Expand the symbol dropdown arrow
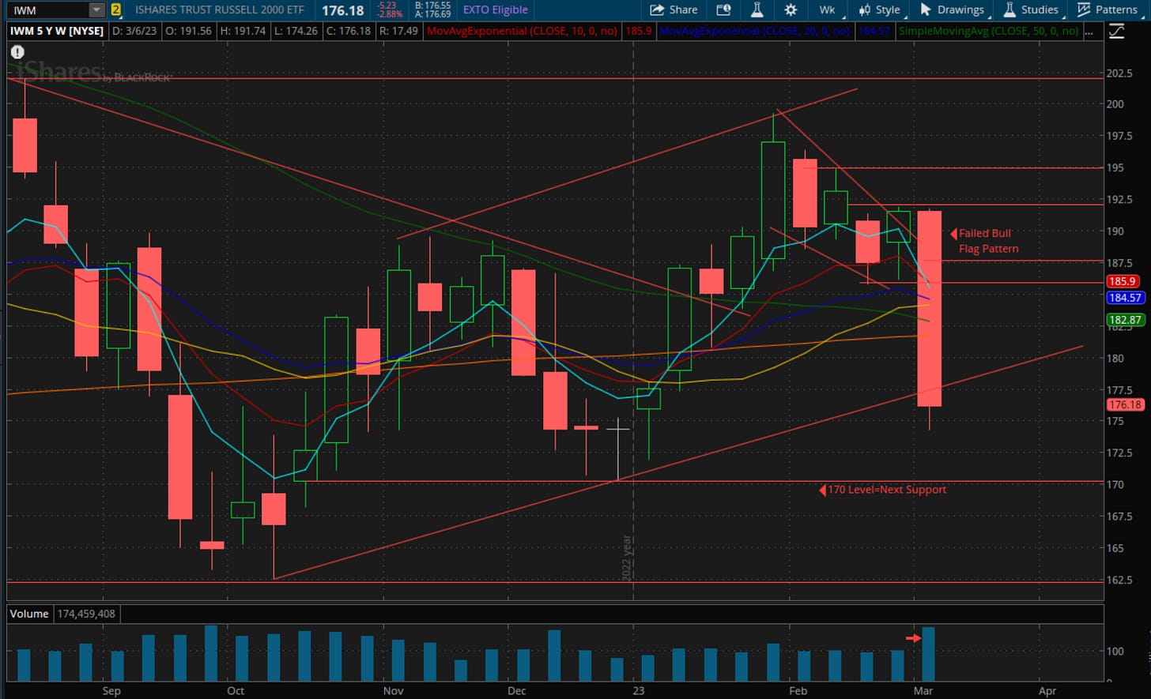Screen dimensions: 1151x699 click(x=96, y=10)
